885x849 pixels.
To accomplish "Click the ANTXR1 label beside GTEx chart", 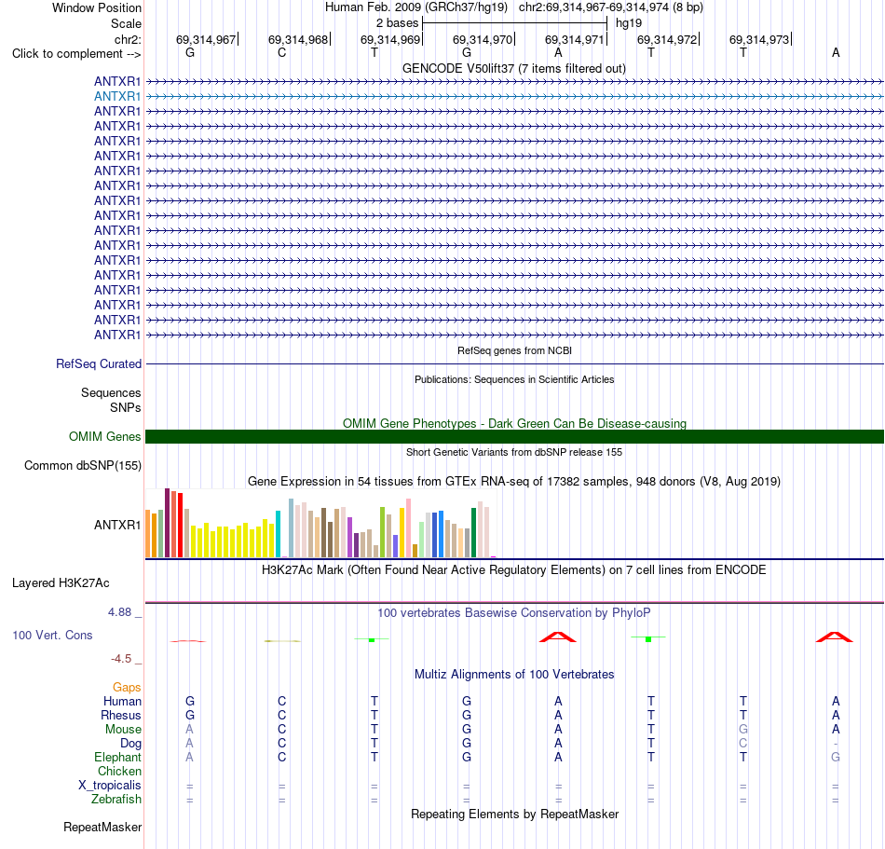I will click(x=116, y=525).
